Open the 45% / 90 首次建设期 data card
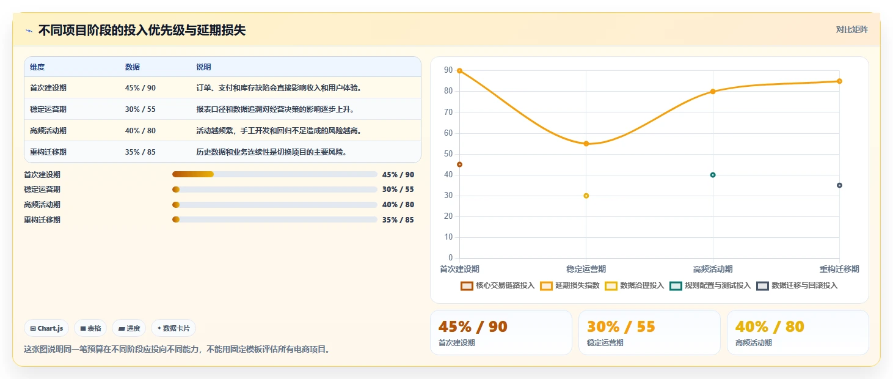893x379 pixels. (501, 333)
